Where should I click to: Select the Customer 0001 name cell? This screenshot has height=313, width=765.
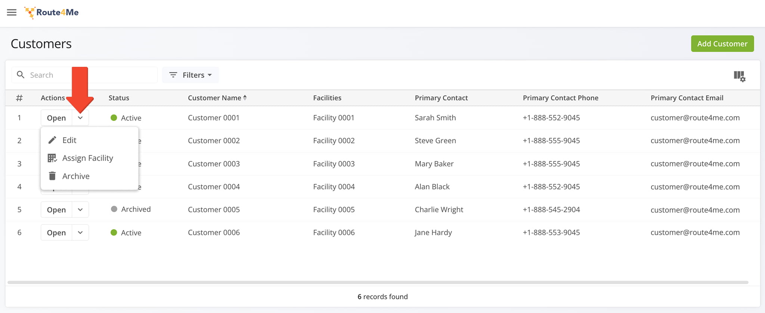click(214, 118)
